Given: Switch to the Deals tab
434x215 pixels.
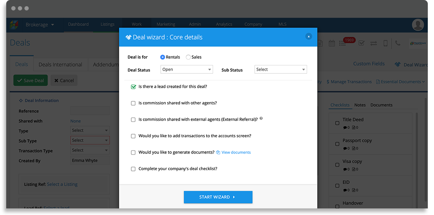Looking at the screenshot, I should (x=22, y=64).
